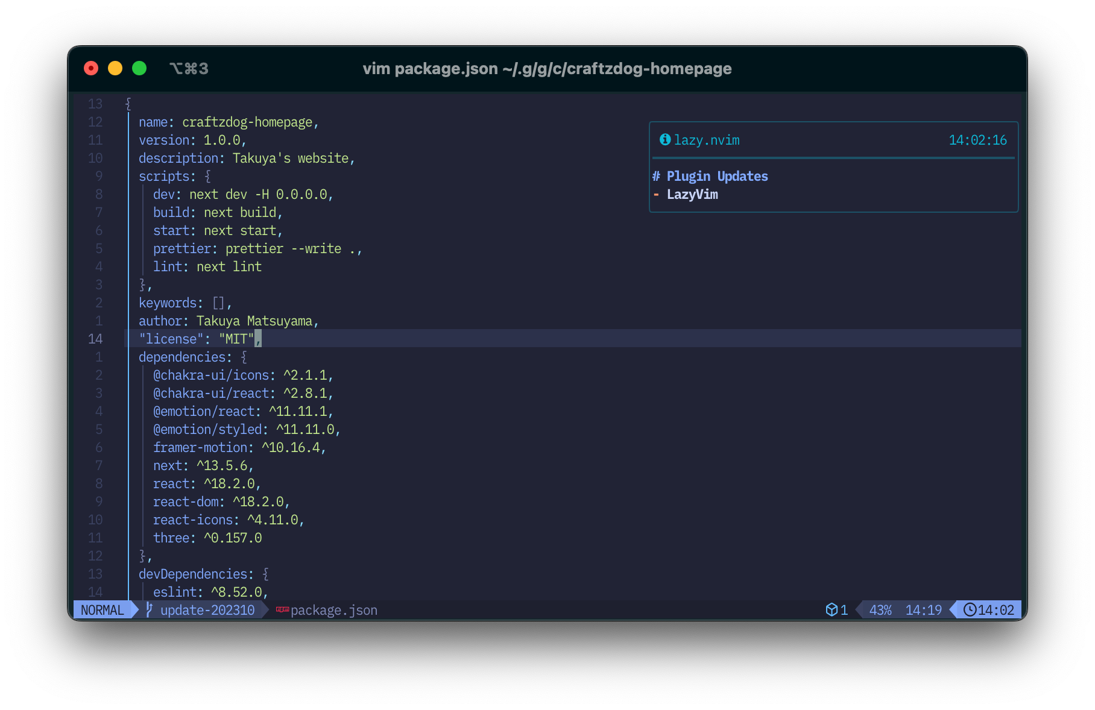Click the dependencies: { line
The image size is (1095, 710).
[x=193, y=357]
